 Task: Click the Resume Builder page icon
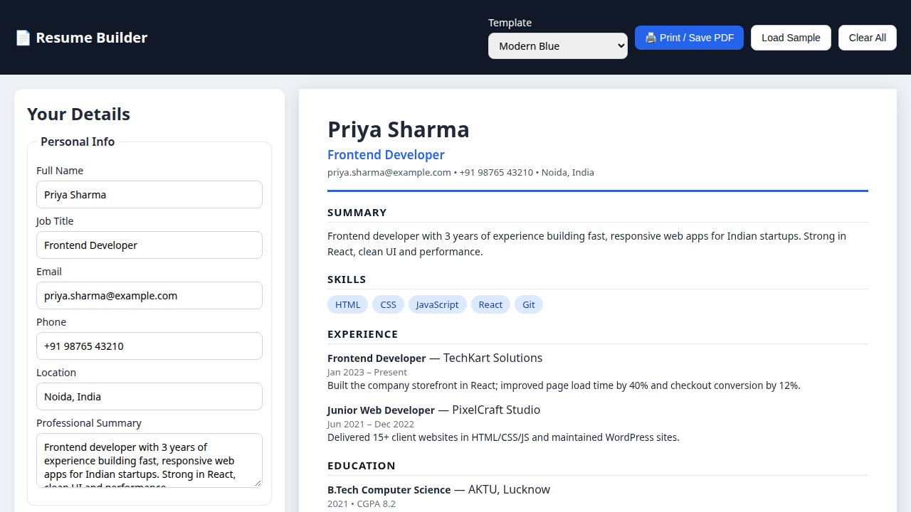(23, 38)
